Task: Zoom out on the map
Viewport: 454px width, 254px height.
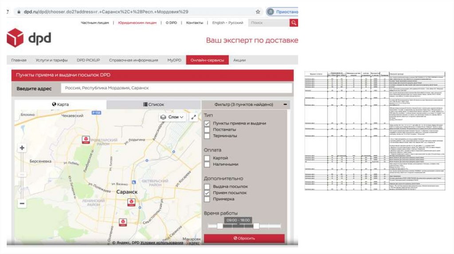Action: tap(22, 203)
